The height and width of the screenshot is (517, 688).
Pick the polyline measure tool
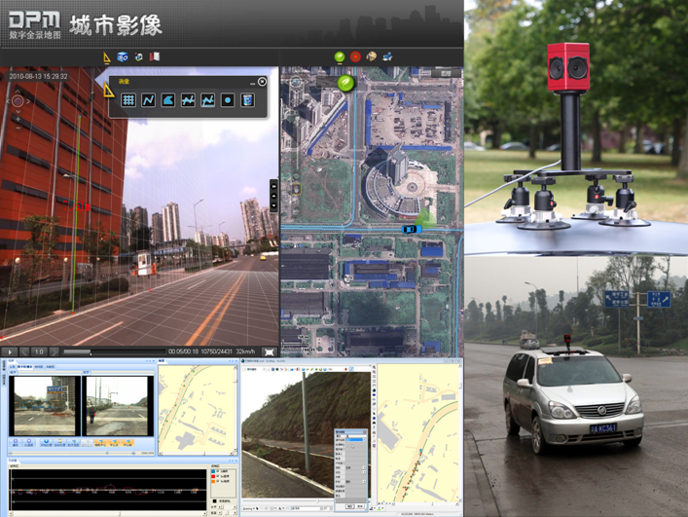pos(148,100)
